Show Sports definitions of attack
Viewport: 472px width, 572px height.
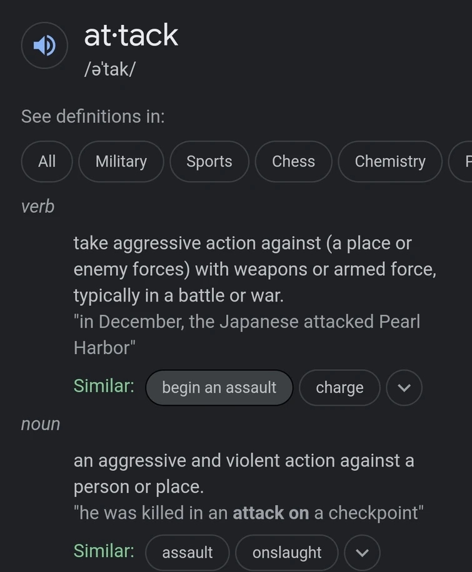pos(209,162)
